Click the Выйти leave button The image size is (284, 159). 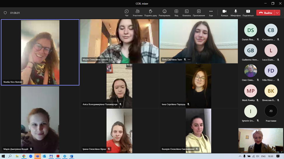[265, 13]
